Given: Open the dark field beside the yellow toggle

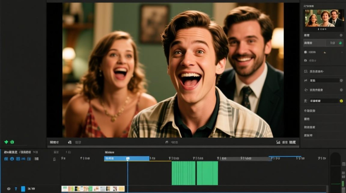Looking at the screenshot, I should tap(324, 101).
